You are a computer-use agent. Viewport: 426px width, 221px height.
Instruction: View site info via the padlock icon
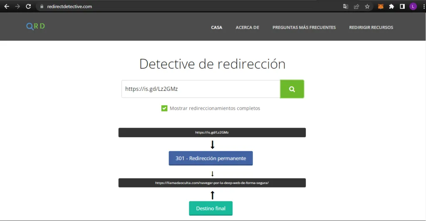tap(42, 7)
